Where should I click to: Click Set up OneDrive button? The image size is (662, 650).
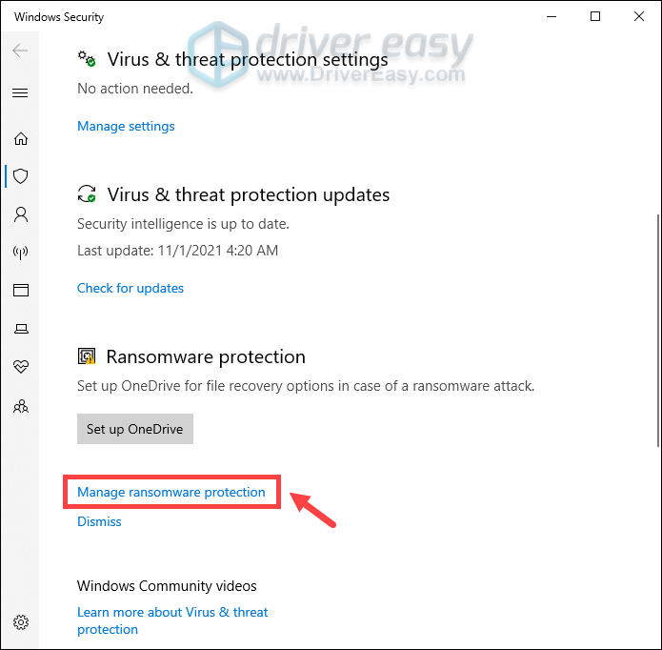(135, 429)
